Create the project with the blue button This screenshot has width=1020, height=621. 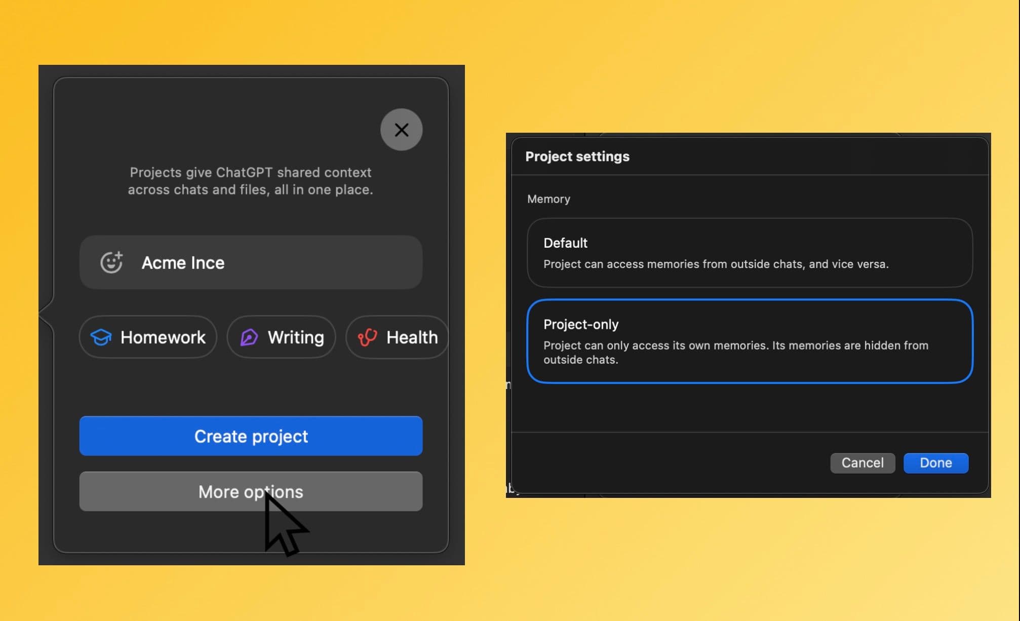(x=251, y=436)
